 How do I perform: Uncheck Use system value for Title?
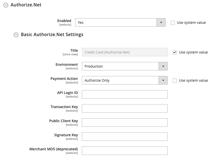175,52
